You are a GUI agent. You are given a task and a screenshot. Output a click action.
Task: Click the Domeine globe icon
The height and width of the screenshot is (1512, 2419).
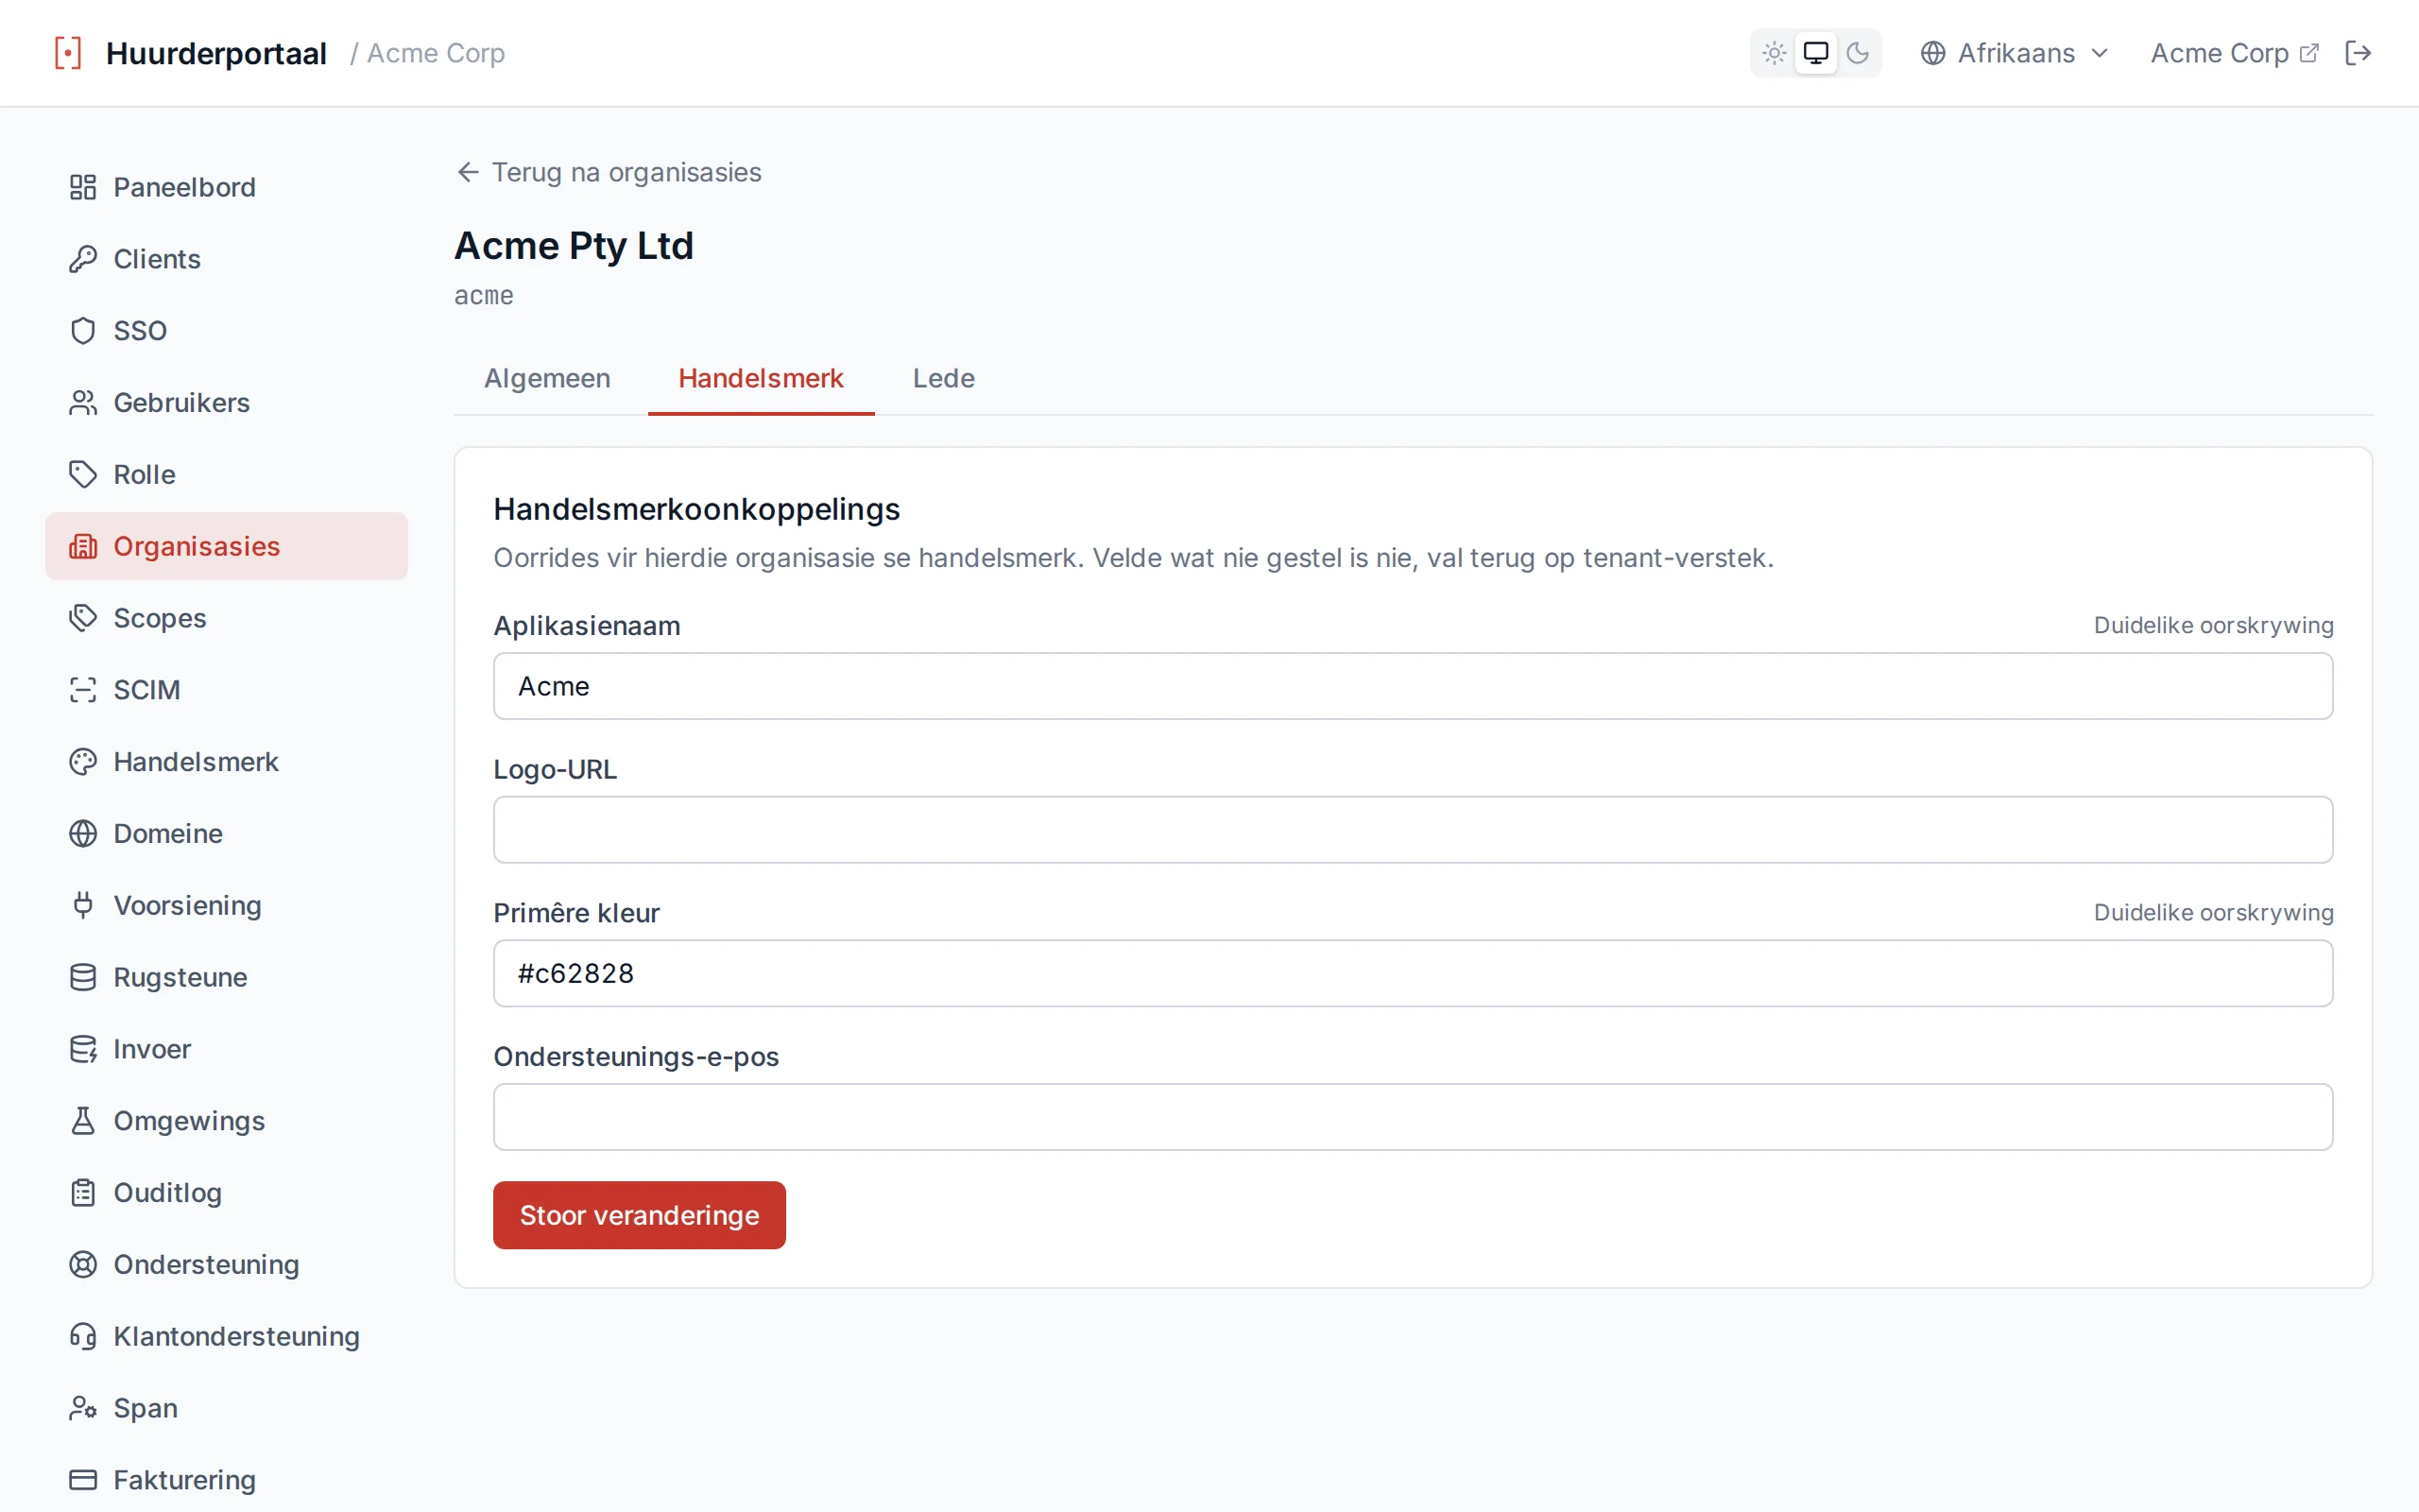point(83,834)
